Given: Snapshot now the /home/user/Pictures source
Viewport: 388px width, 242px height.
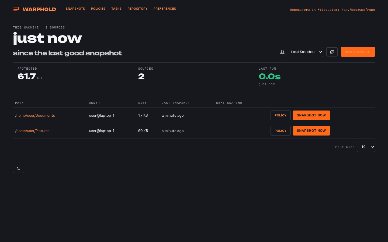Looking at the screenshot, I should [x=311, y=131].
